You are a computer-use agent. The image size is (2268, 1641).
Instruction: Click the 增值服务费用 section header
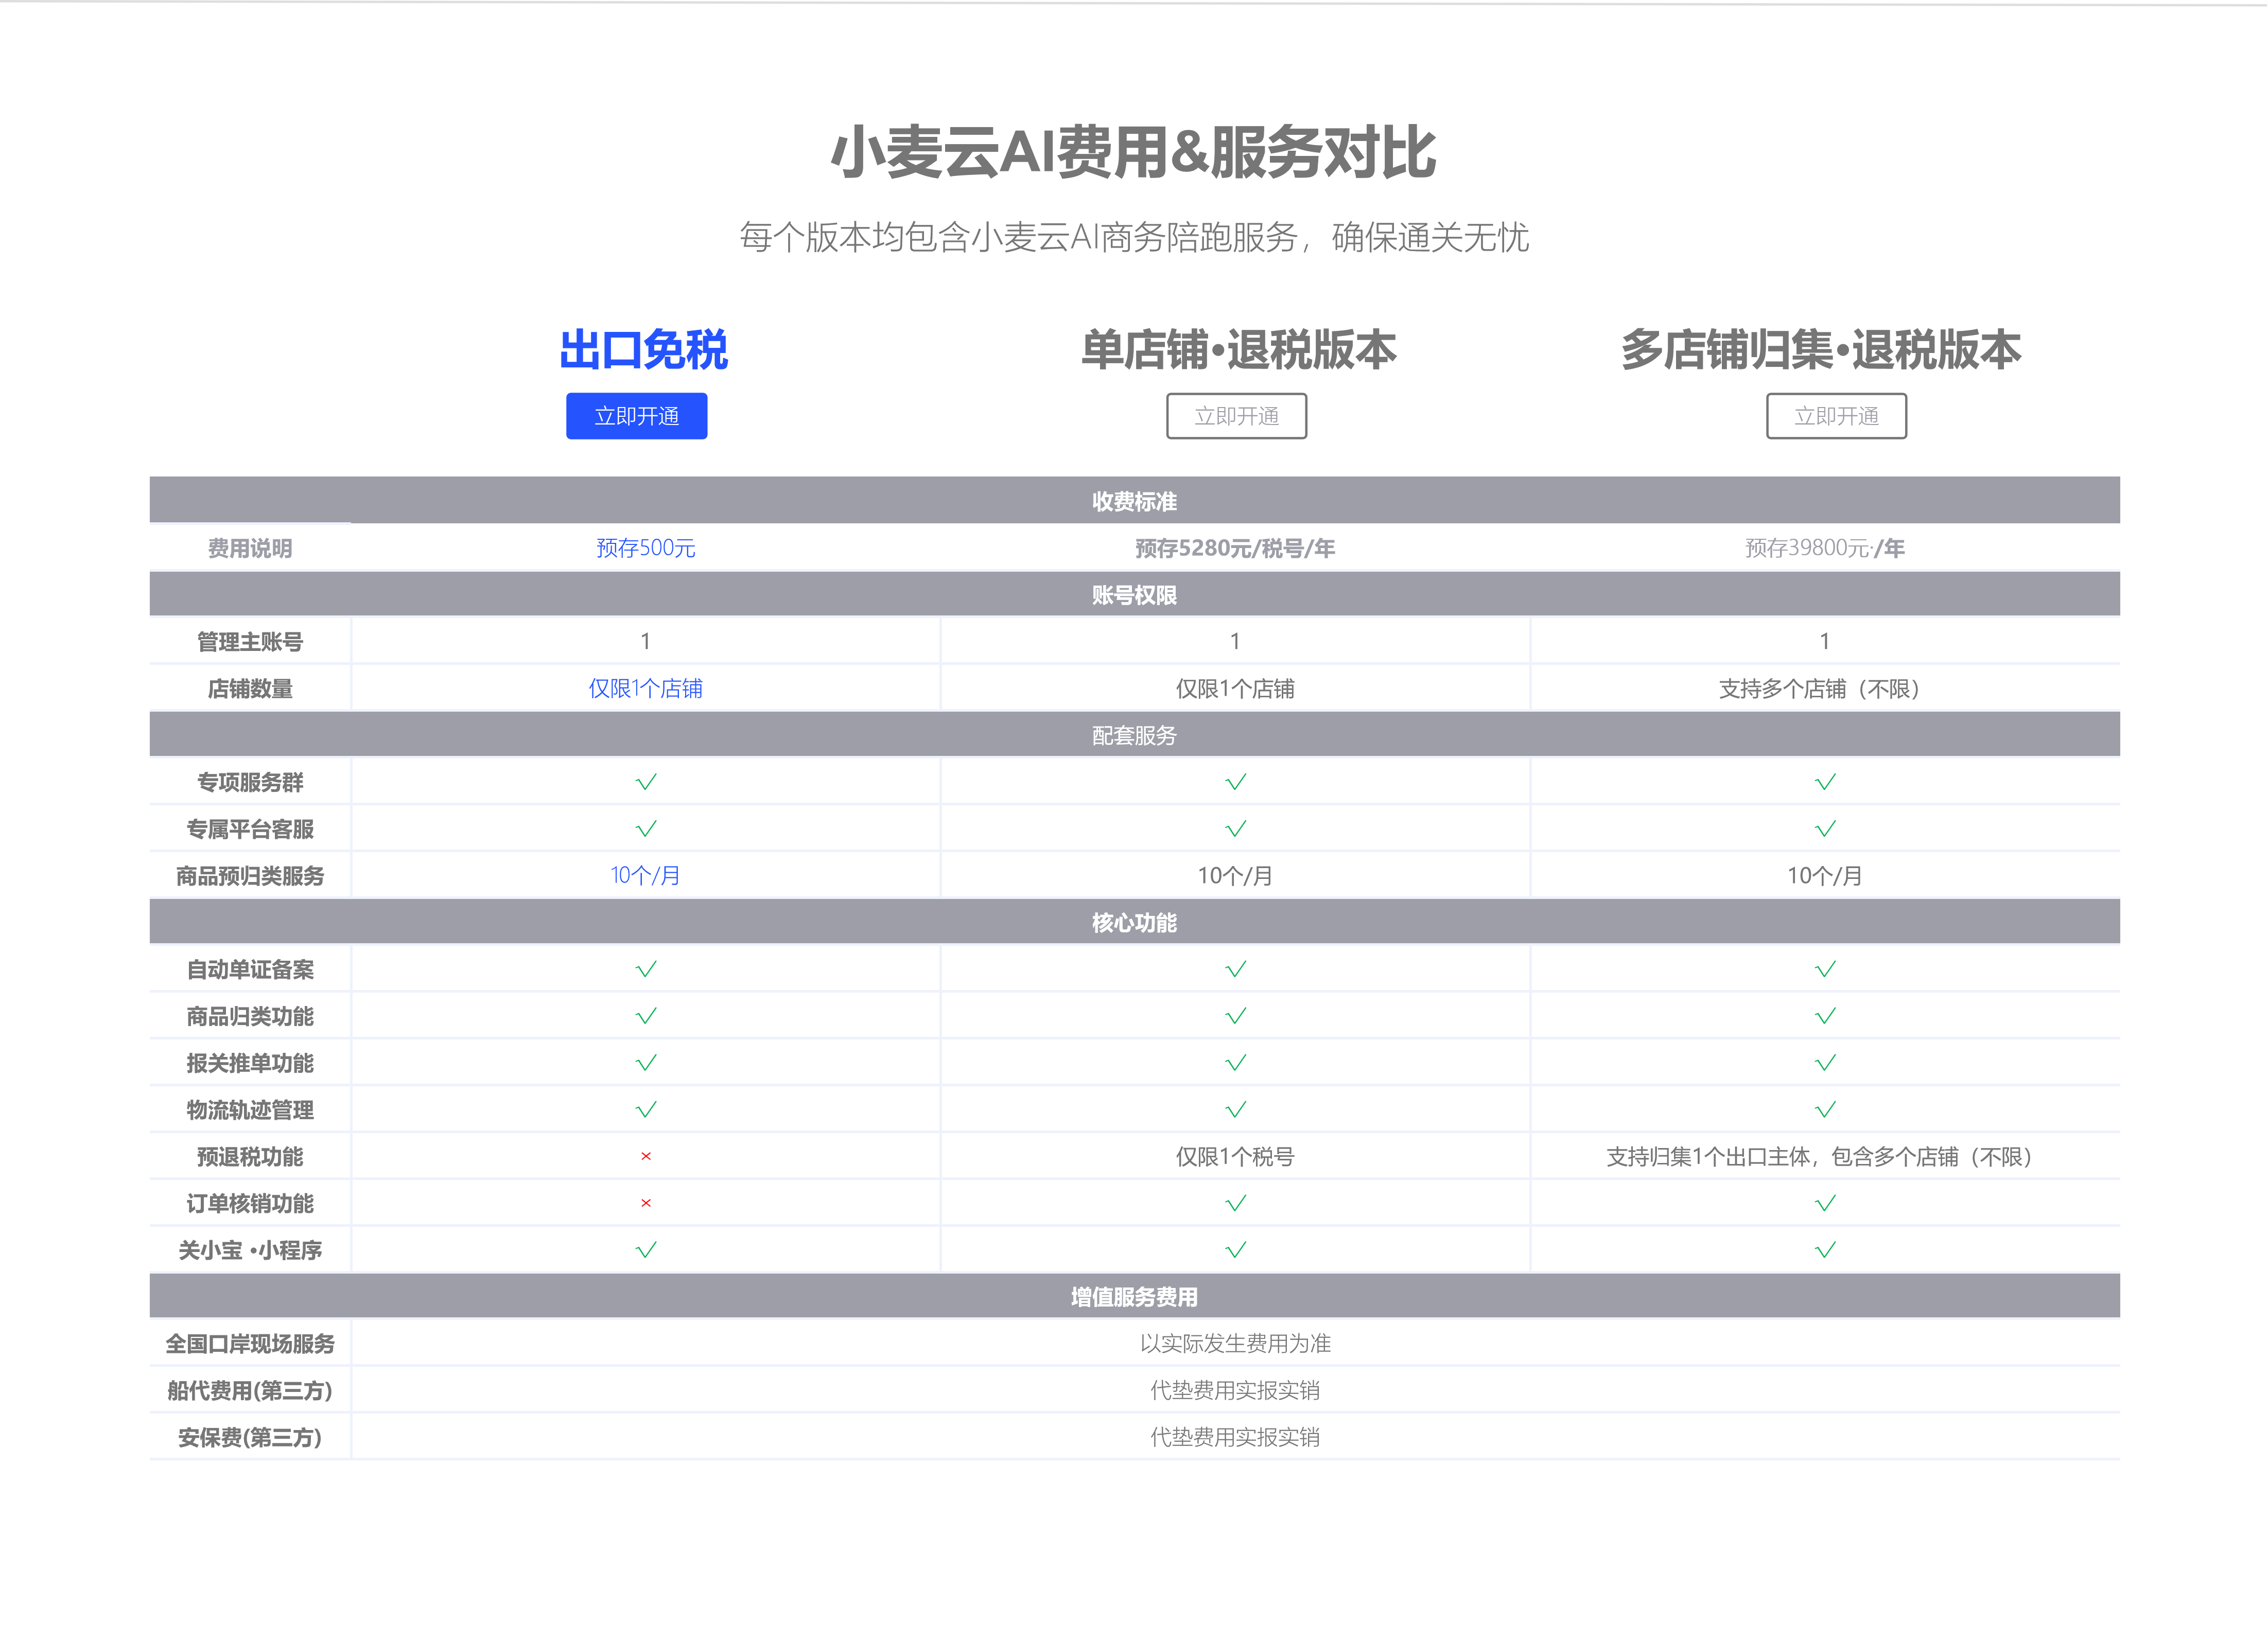click(1134, 1296)
